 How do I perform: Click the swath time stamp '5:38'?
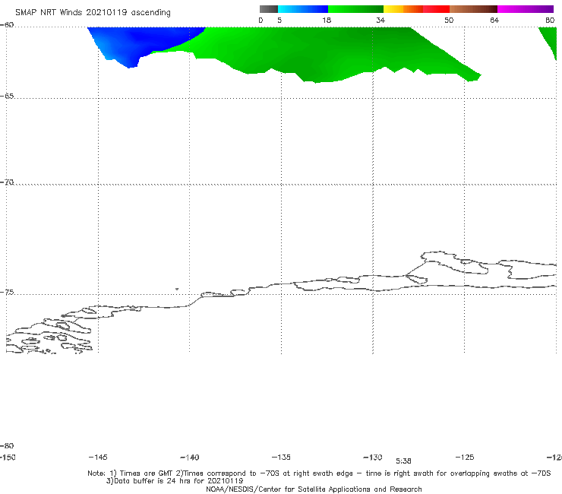pyautogui.click(x=403, y=461)
